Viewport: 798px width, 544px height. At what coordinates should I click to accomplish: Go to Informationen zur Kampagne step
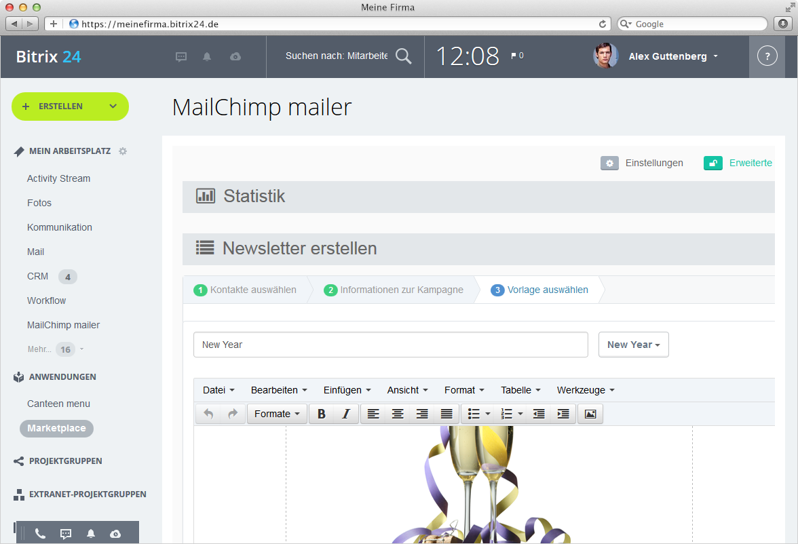(394, 290)
